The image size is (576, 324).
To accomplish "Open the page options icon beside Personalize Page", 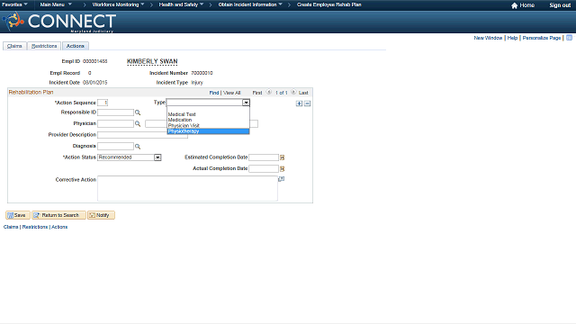I will [569, 38].
